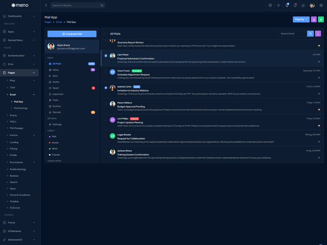Open notifications bell in top bar
Viewport: 327px width, 245px height.
[295, 5]
